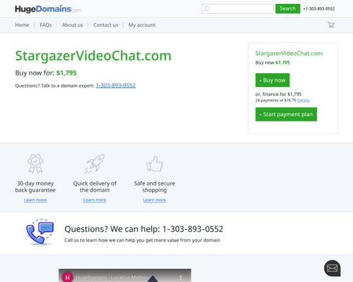The width and height of the screenshot is (353, 282).
Task: Click the "Buy now for: $1,795" price text
Action: (46, 73)
